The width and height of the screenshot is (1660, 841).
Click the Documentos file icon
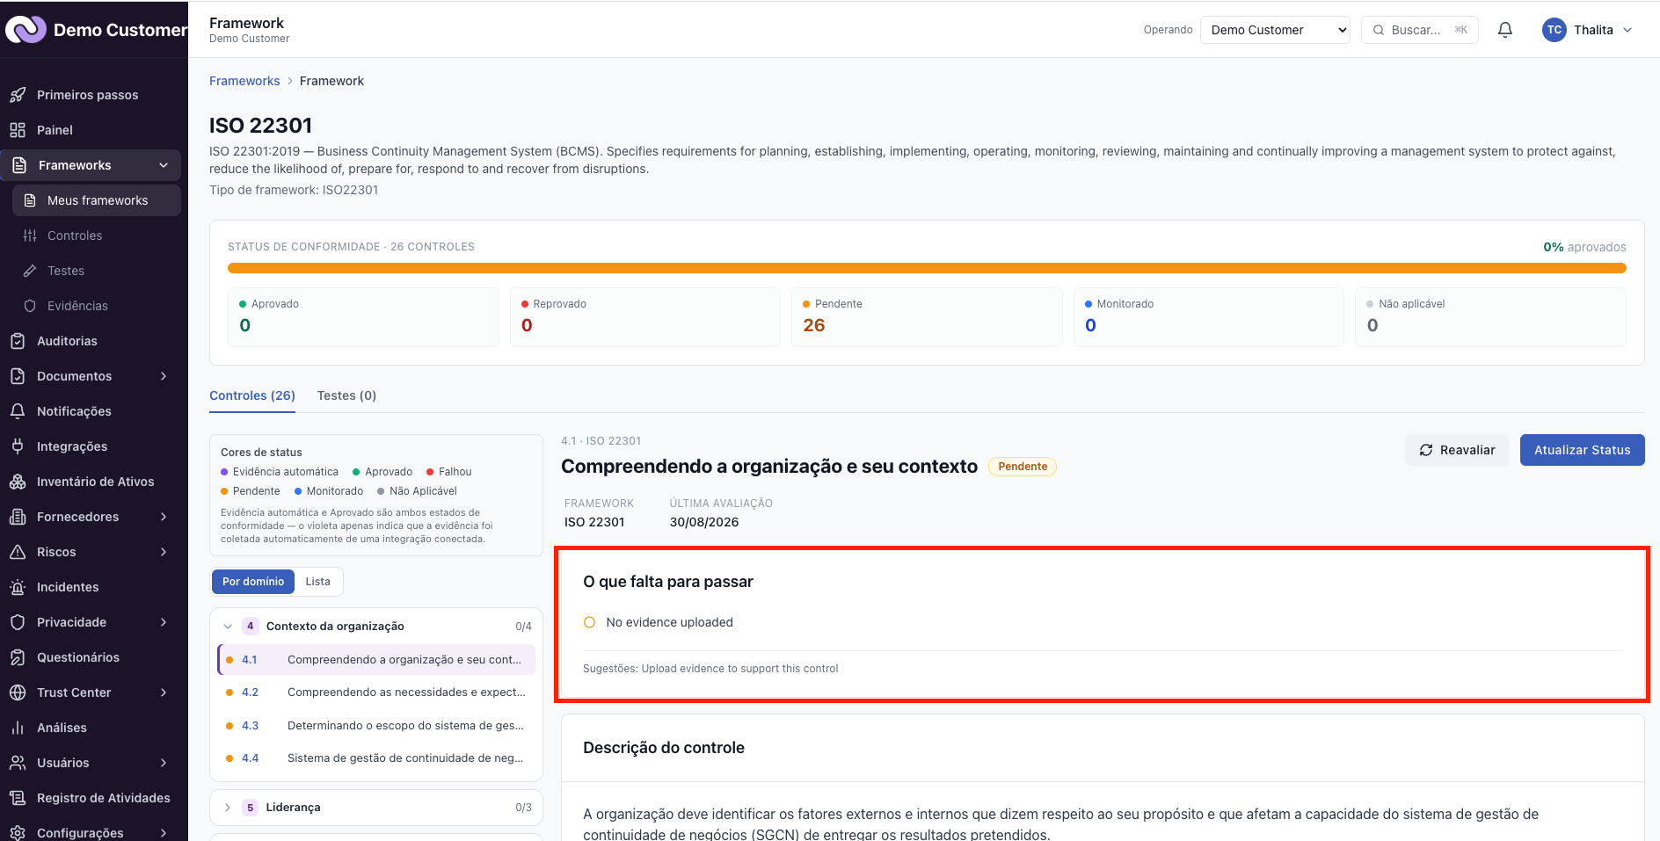tap(18, 376)
